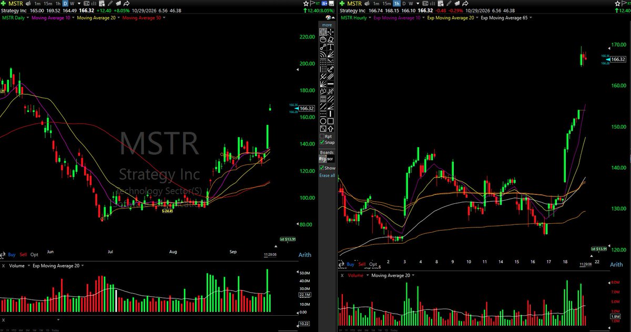Select the Fibonacci arcs tool
Image resolution: width=631 pixels, height=332 pixels.
(x=323, y=54)
